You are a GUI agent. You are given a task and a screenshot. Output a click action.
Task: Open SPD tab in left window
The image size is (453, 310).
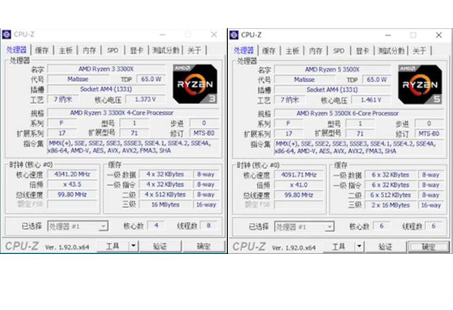pyautogui.click(x=113, y=50)
